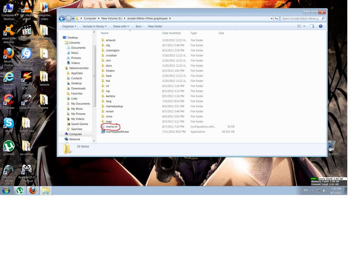Screen dimensions: 362x271
Task: Click navigation pane scroll up arrow
Action: [x=94, y=32]
